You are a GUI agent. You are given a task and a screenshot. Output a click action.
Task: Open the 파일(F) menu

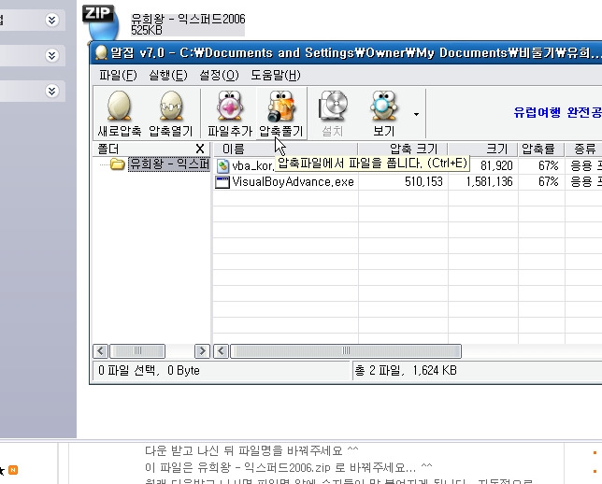click(x=118, y=76)
